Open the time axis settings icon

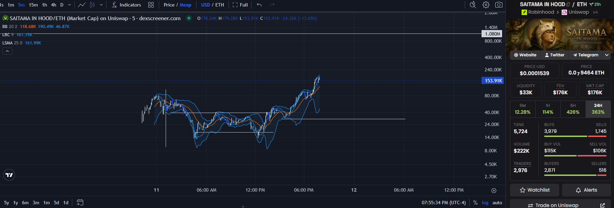pos(494,191)
